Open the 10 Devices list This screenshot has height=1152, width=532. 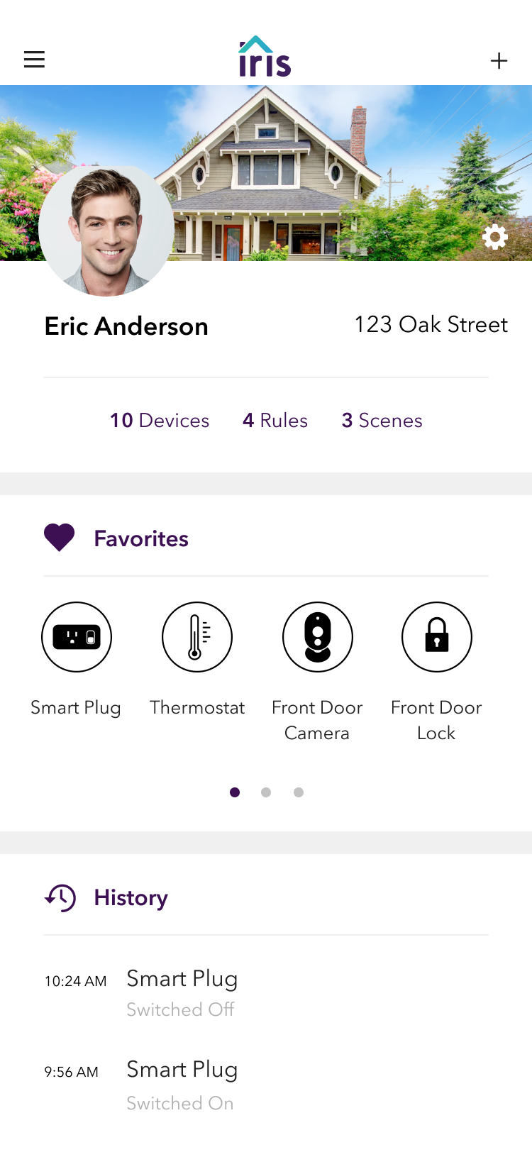pos(160,421)
